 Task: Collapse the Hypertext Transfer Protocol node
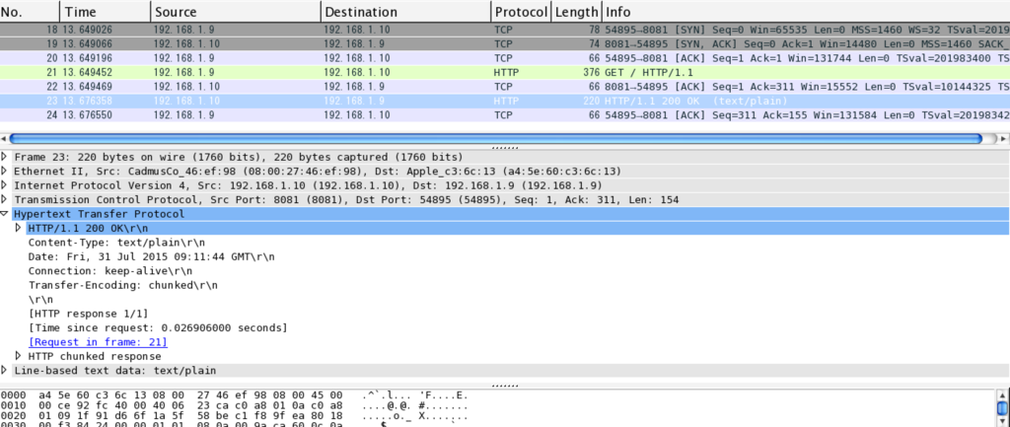[x=5, y=214]
